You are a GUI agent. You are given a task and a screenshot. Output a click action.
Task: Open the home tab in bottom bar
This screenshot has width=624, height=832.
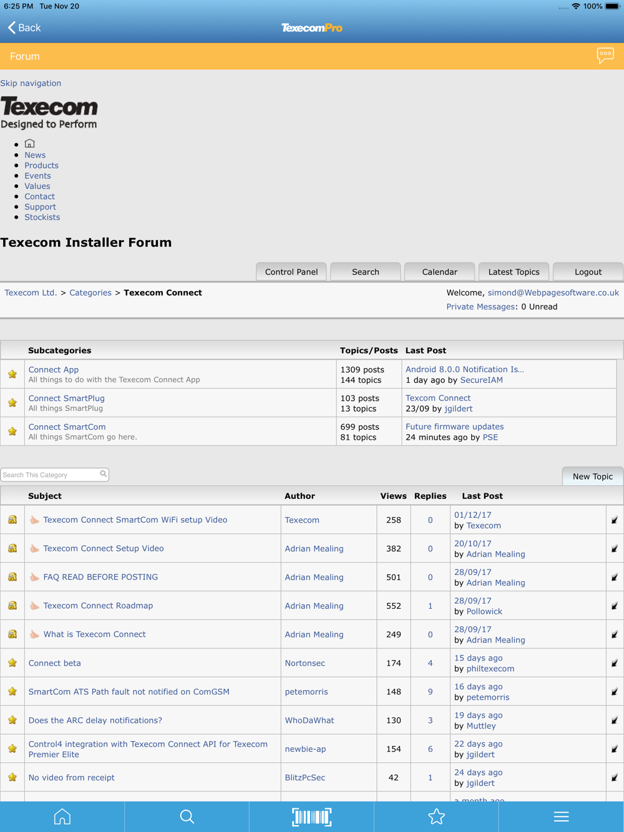pyautogui.click(x=62, y=816)
